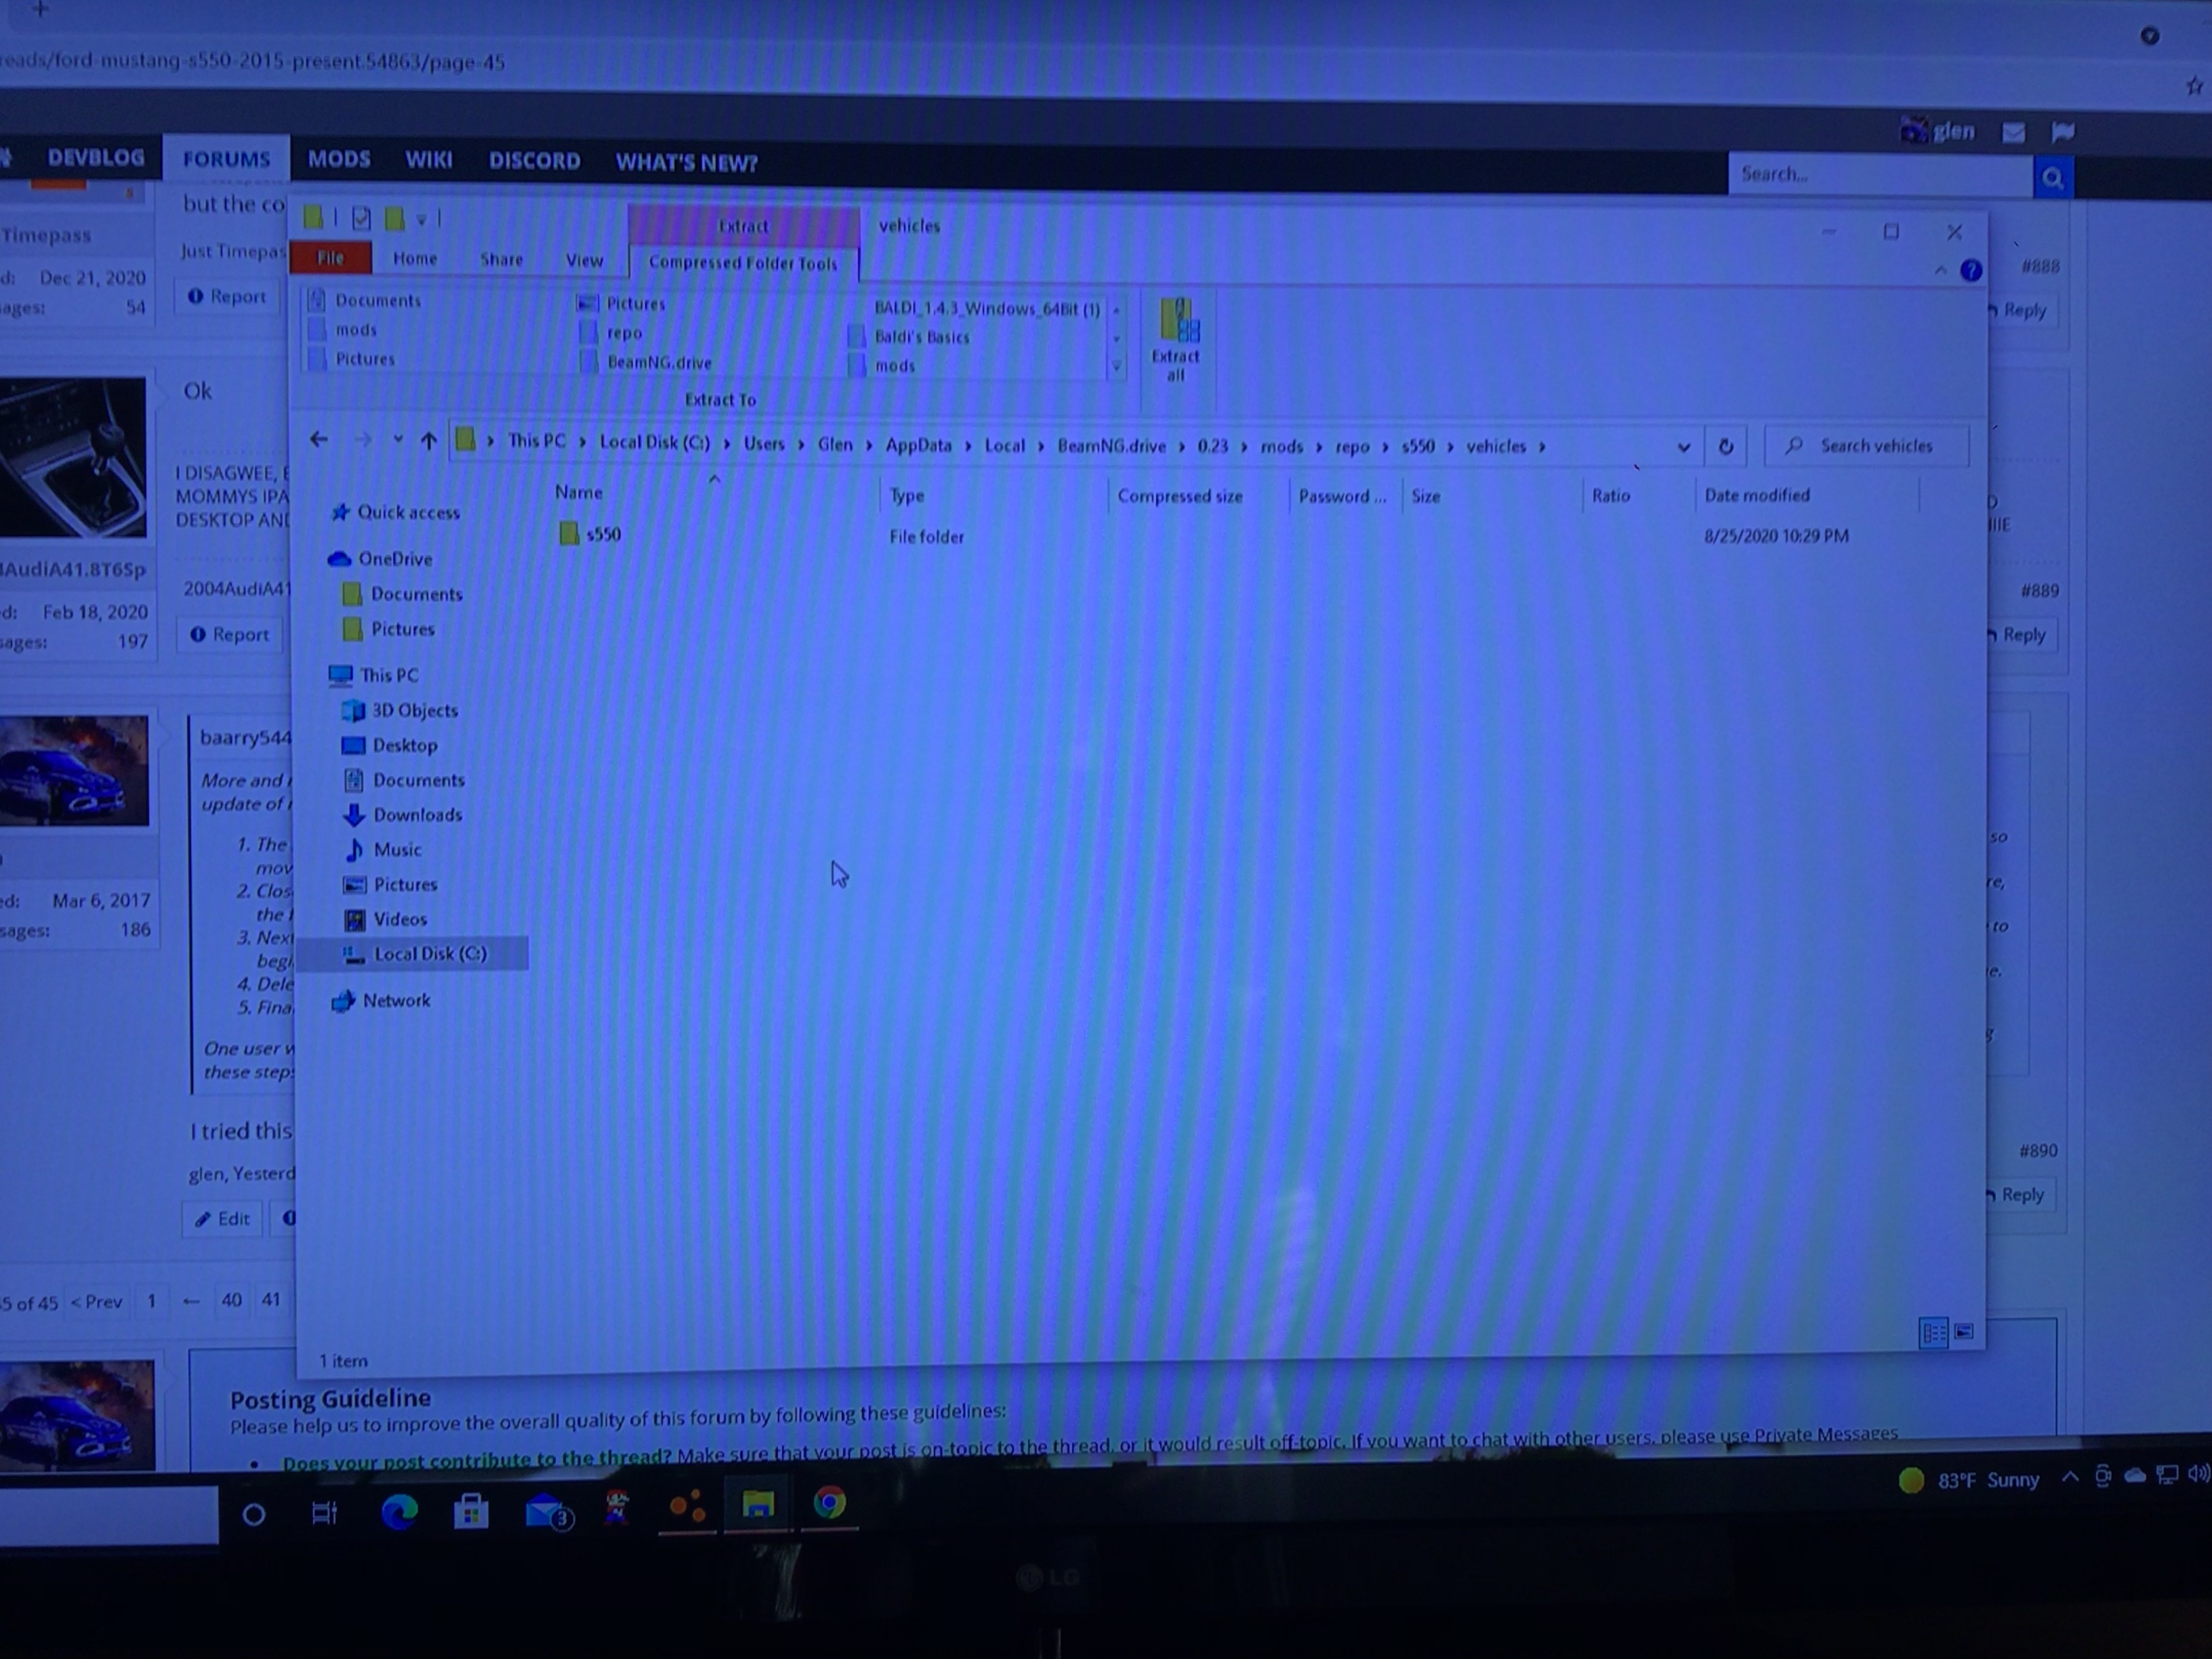Customize Quick Access Toolbar dropdown

421,219
